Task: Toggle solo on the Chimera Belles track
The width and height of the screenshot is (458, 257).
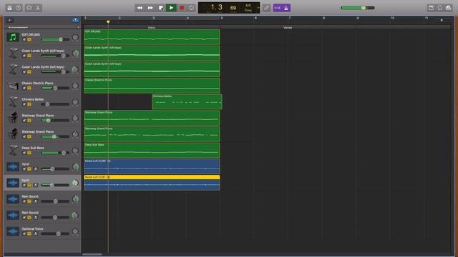Action: point(29,104)
